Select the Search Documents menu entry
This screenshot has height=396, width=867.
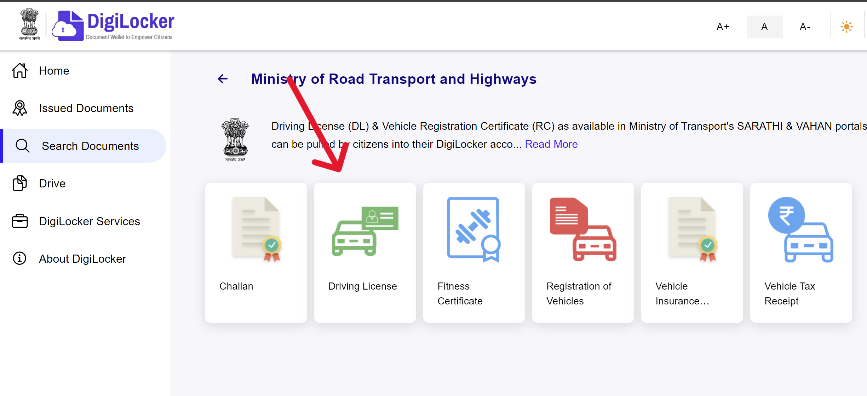(x=91, y=145)
